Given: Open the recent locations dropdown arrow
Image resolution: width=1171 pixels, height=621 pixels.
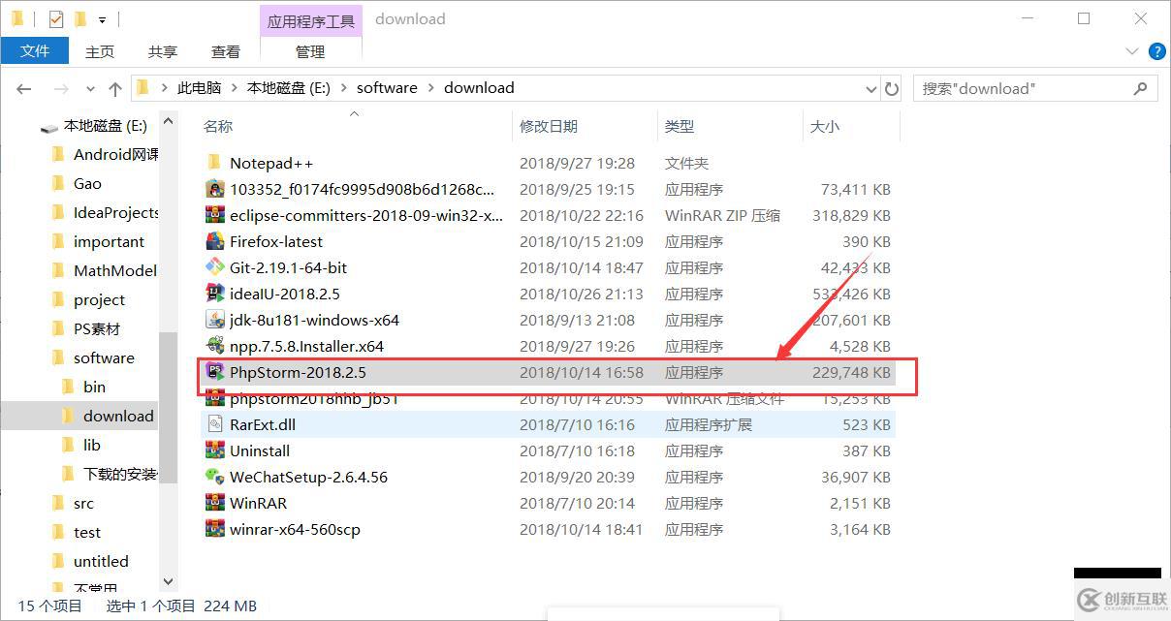Looking at the screenshot, I should pos(90,88).
